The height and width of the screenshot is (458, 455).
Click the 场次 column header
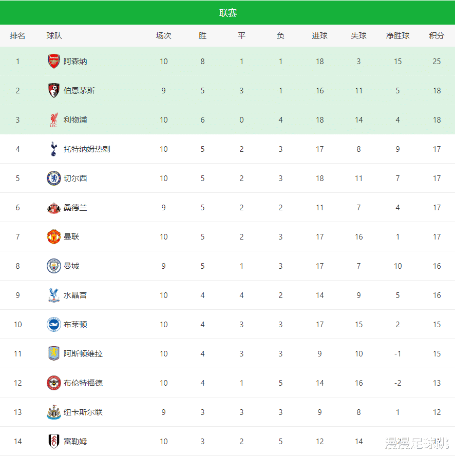coord(163,36)
